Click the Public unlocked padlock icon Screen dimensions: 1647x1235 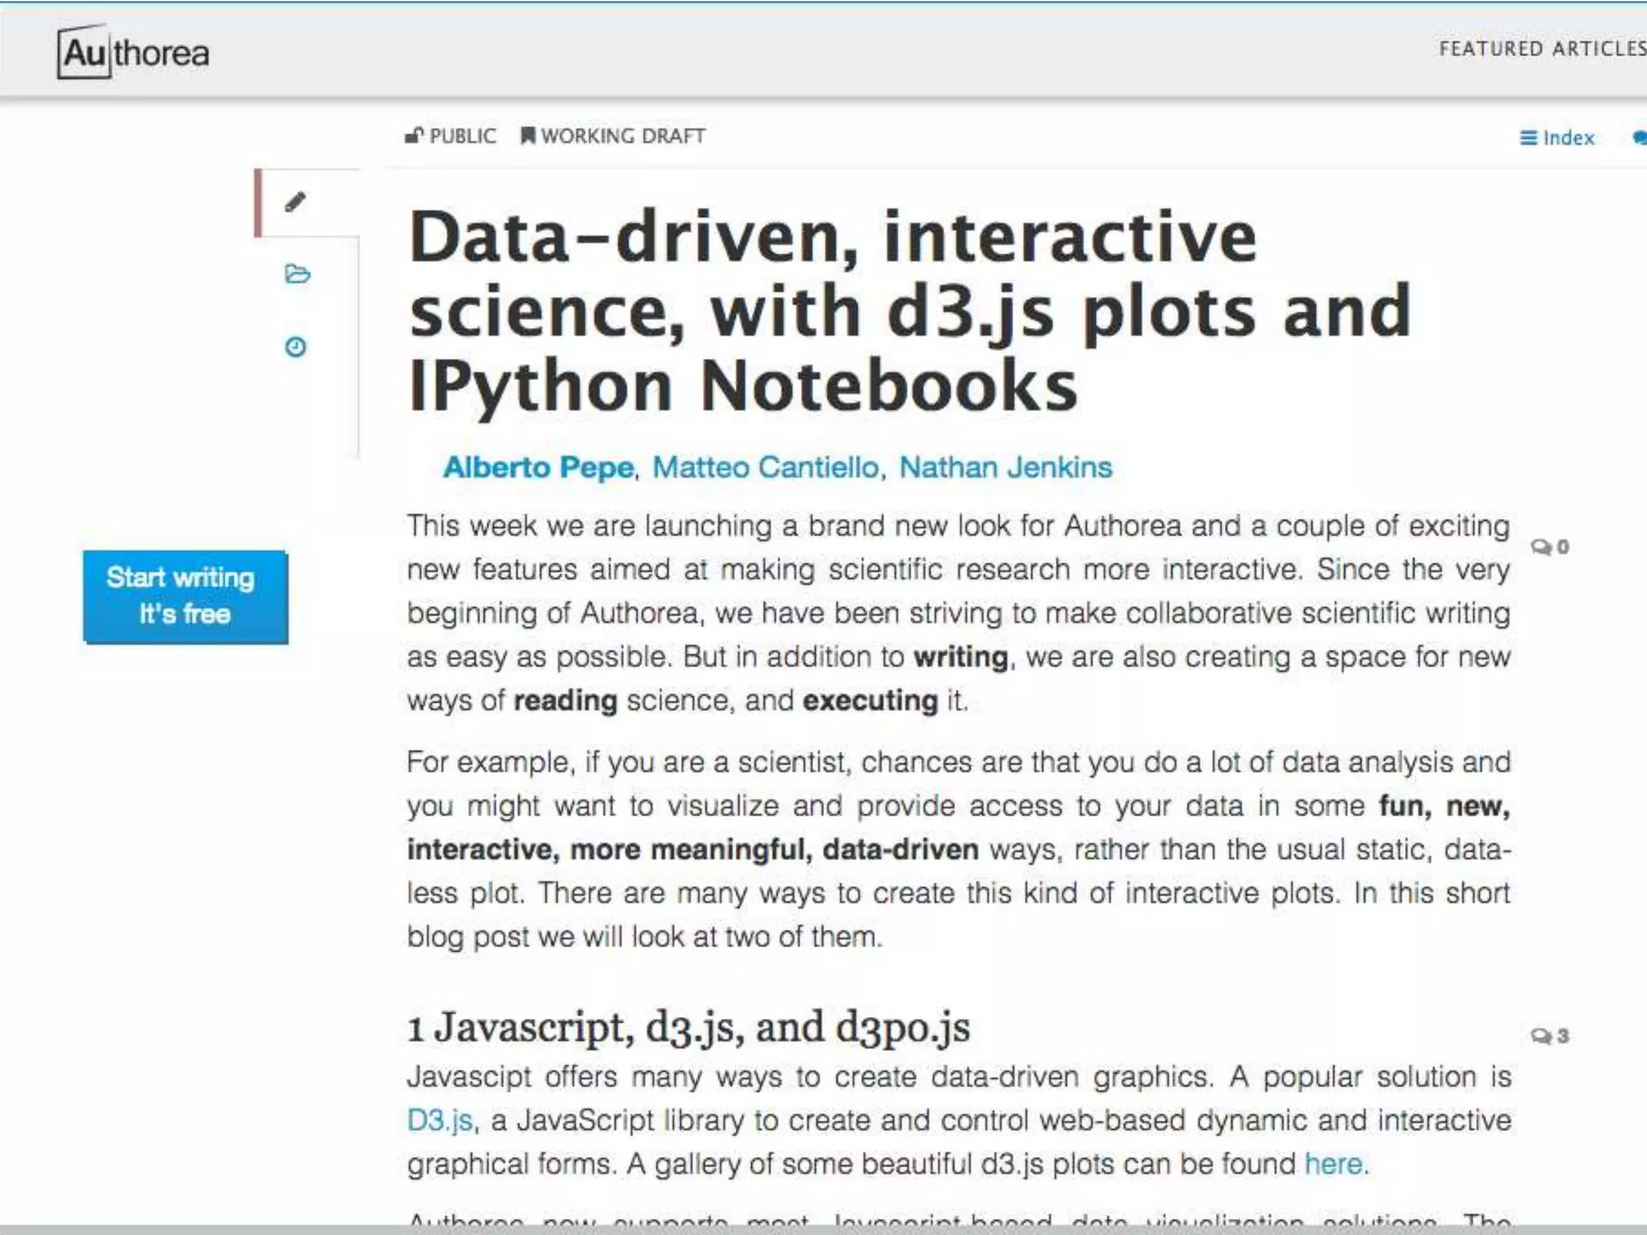tap(413, 136)
